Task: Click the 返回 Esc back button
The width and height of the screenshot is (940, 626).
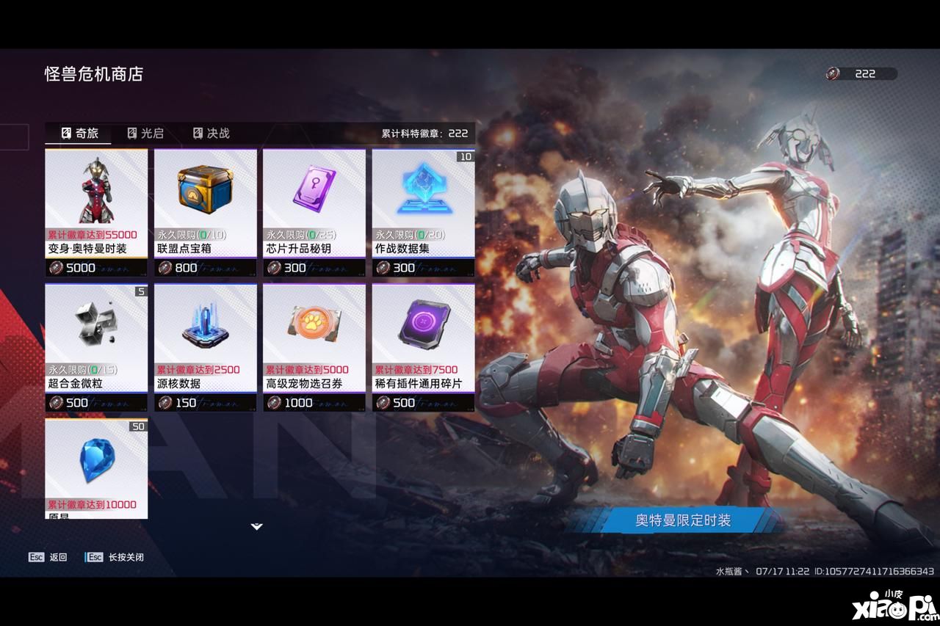Action: tap(48, 557)
